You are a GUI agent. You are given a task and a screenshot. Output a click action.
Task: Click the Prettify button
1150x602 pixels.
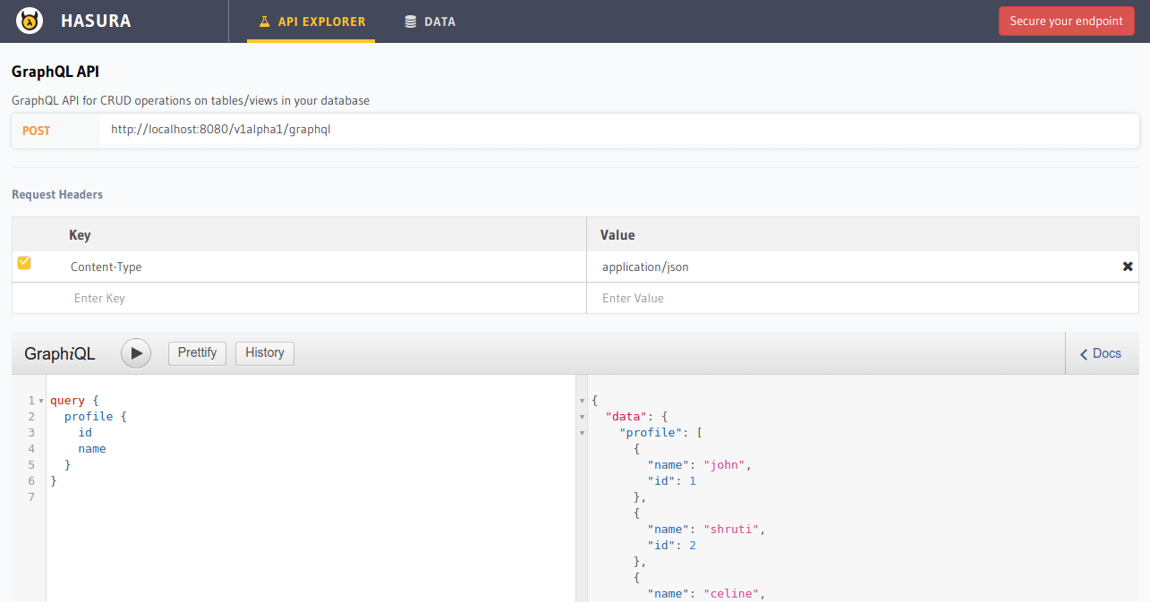197,353
